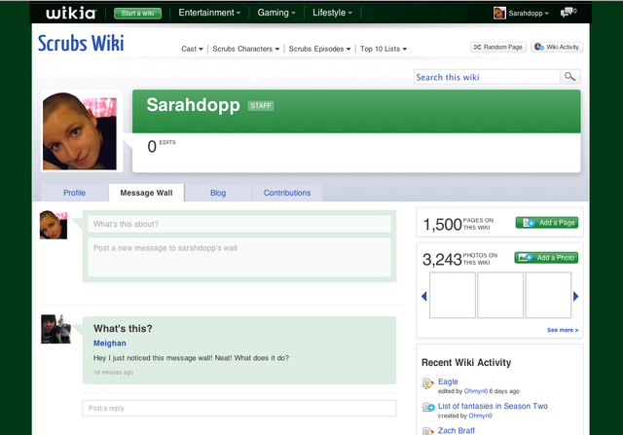Open the Eagle article link
This screenshot has height=435, width=623.
click(x=448, y=381)
